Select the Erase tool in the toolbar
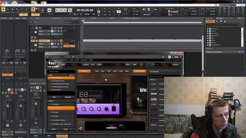Viewport: 246px width, 138px height. coord(27,10)
